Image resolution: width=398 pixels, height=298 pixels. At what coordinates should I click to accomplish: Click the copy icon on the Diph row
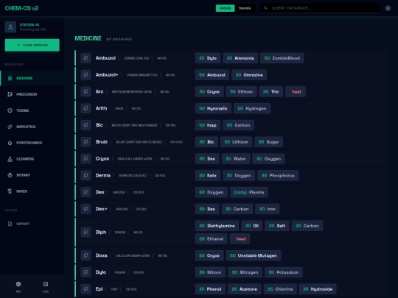(85, 232)
